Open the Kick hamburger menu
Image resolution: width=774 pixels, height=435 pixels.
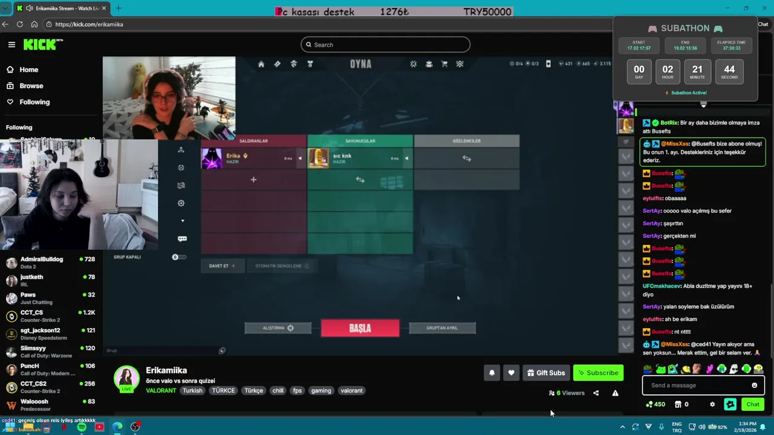point(11,45)
